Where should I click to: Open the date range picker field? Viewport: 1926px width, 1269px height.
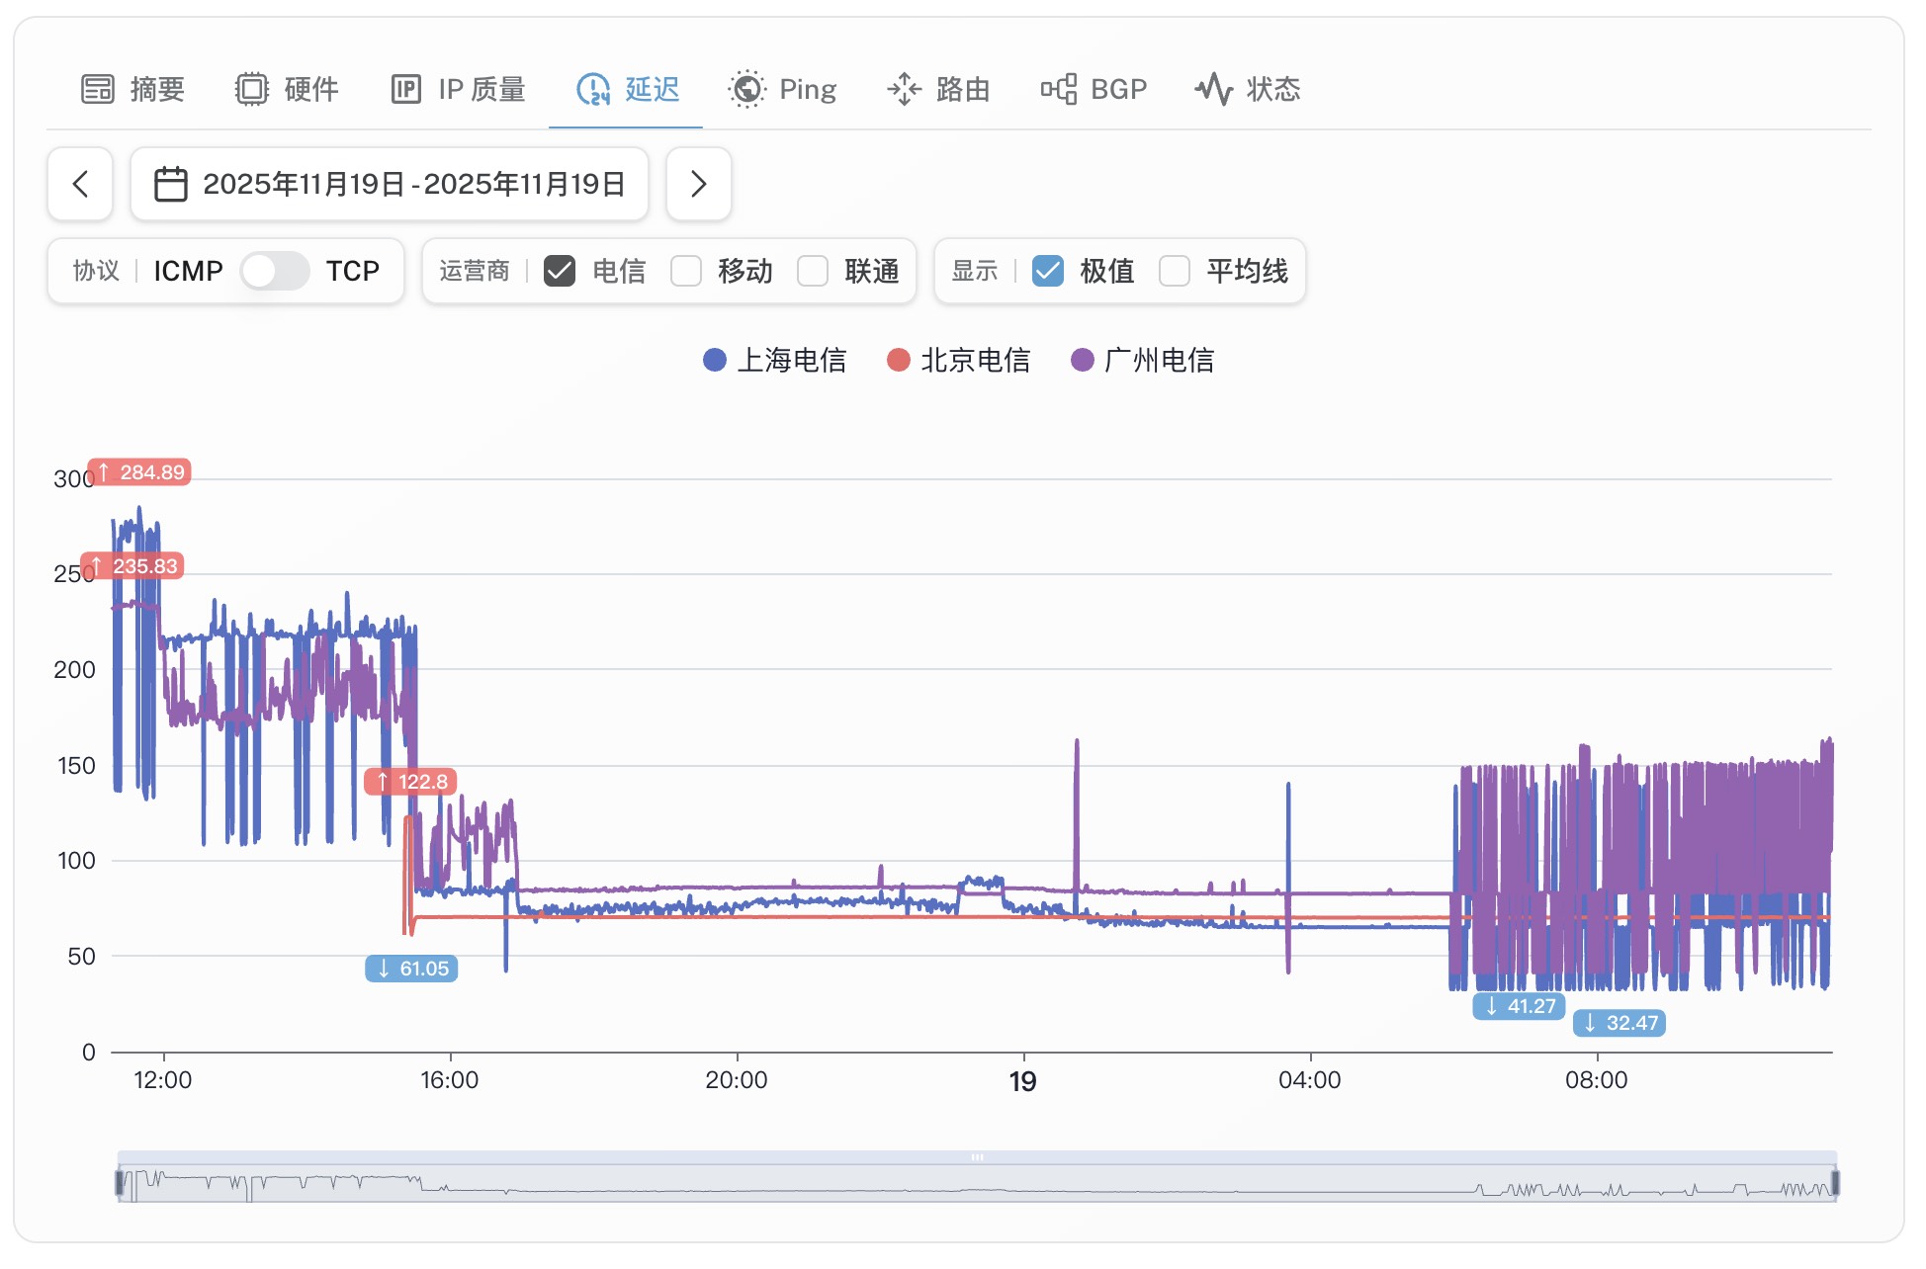click(413, 185)
